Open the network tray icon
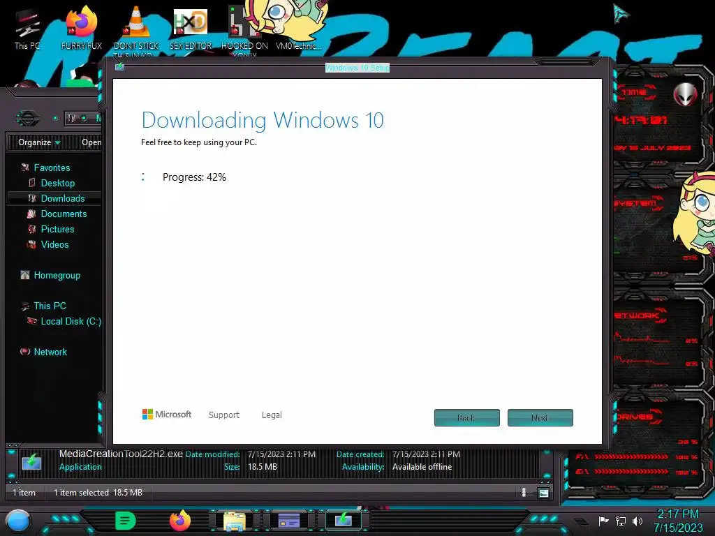715x536 pixels. (621, 521)
